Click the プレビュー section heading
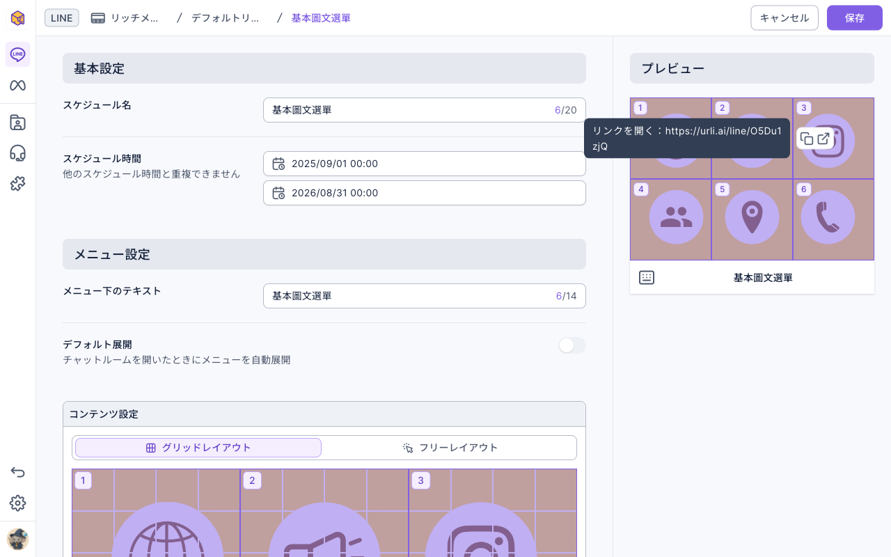The height and width of the screenshot is (557, 891). (x=752, y=68)
